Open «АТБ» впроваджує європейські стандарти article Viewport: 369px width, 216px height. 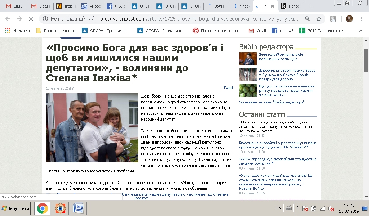pos(277,161)
